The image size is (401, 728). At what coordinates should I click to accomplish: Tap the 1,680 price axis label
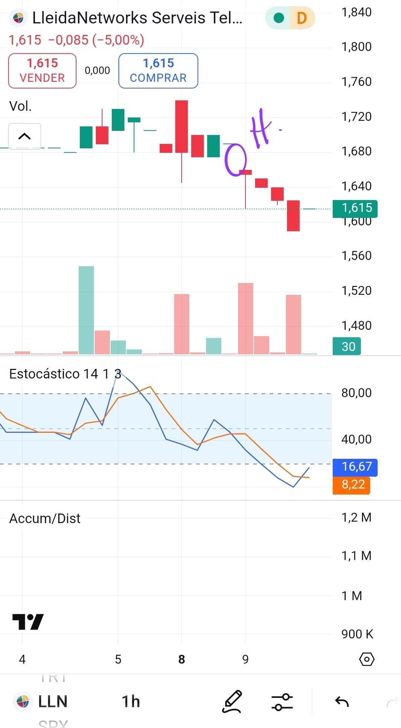[356, 151]
